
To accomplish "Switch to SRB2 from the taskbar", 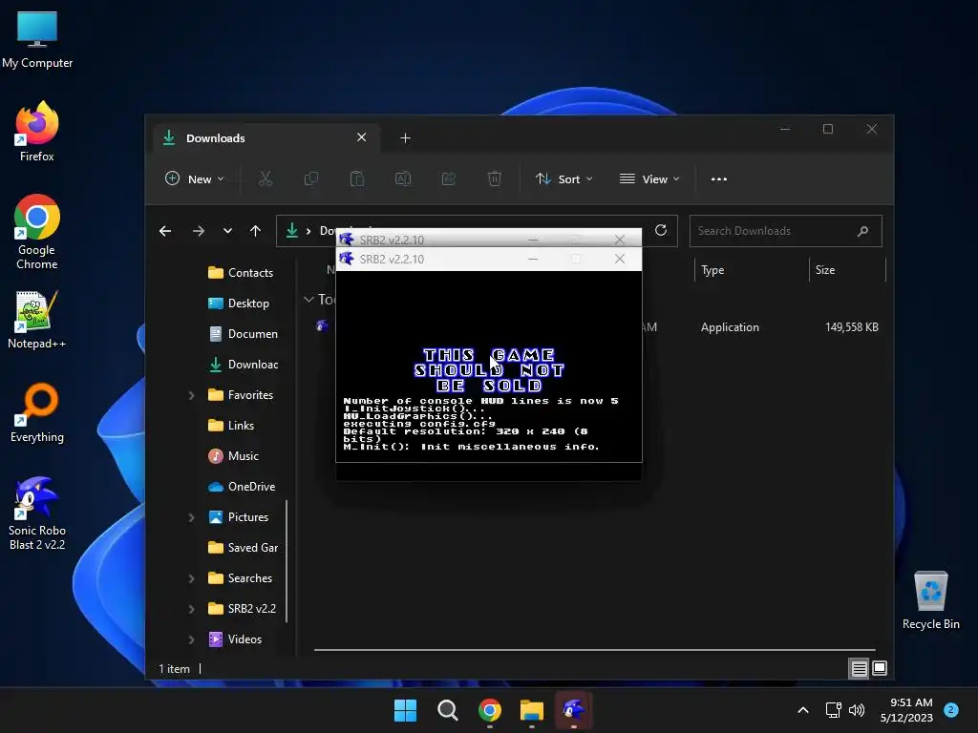I will pyautogui.click(x=574, y=710).
